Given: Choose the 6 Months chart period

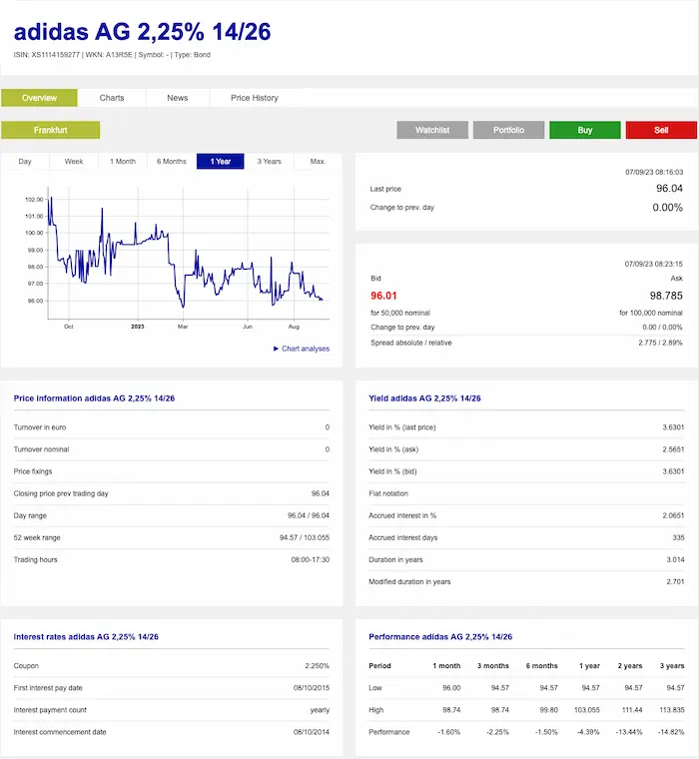Looking at the screenshot, I should coord(172,161).
